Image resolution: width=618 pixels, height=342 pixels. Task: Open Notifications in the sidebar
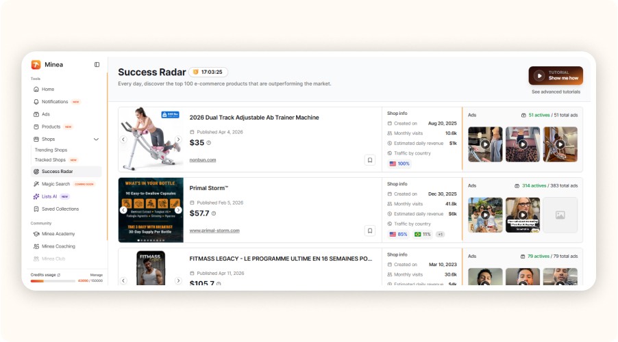pos(55,101)
